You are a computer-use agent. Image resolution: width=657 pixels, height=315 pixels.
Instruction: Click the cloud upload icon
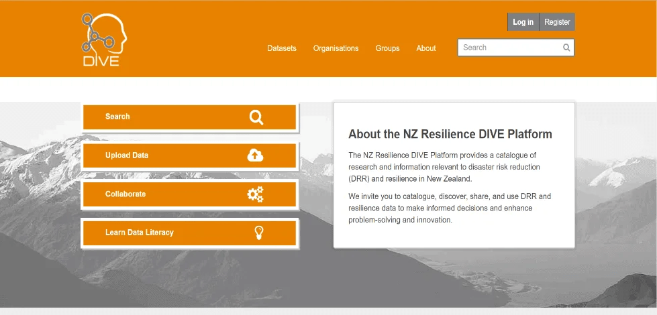pos(255,155)
